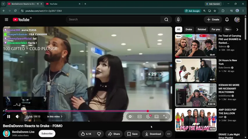Go to YouTube home via logo
This screenshot has width=248, height=139.
(21, 19)
